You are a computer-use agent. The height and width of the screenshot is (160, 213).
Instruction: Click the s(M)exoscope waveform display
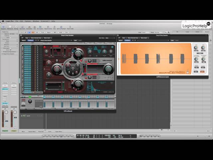tap(156, 59)
